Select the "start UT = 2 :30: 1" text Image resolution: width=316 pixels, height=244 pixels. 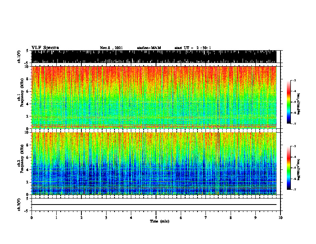[193, 48]
